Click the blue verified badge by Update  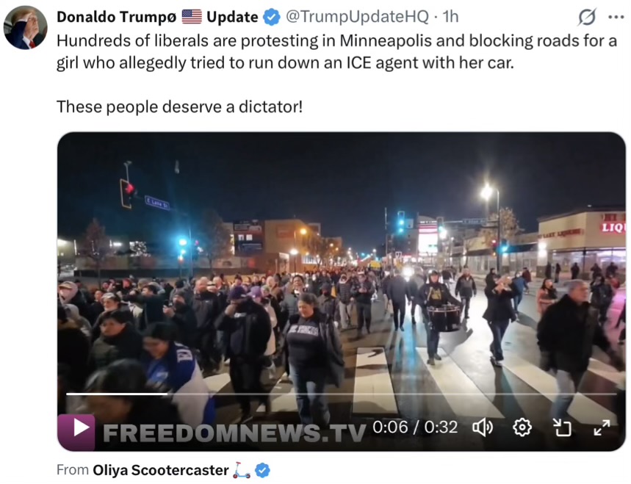pos(272,17)
